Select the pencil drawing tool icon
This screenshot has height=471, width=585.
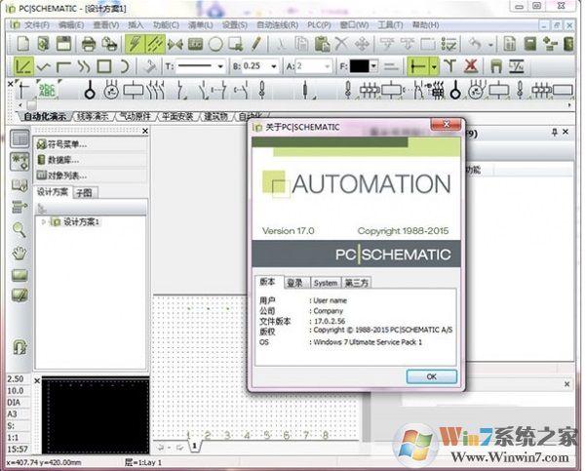pyautogui.click(x=256, y=44)
